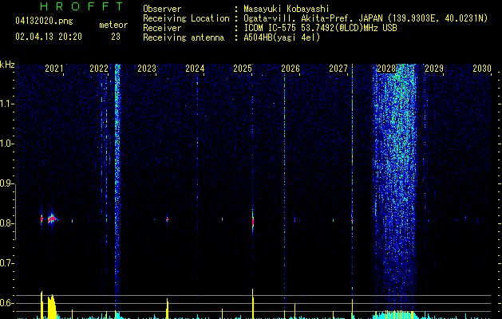Click the timestamp 02.04.13 20:20
This screenshot has width=502, height=319.
coord(49,37)
